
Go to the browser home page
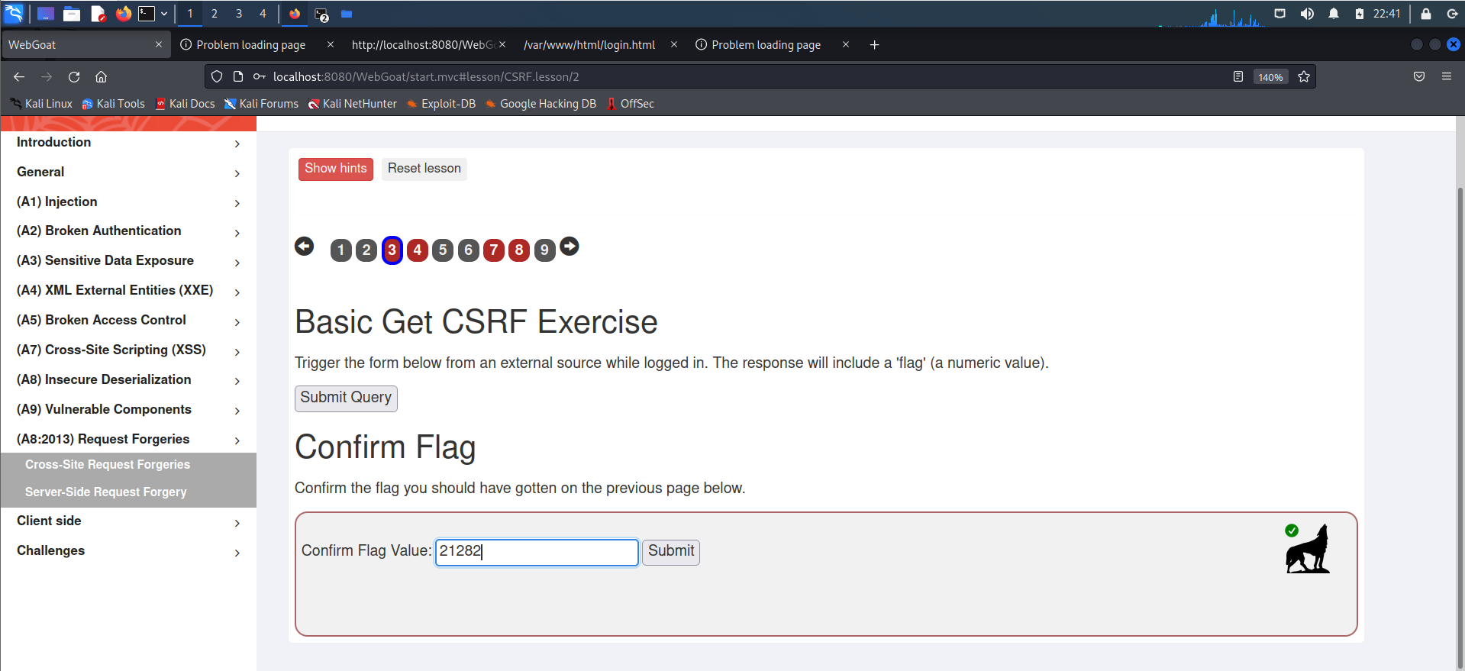101,76
